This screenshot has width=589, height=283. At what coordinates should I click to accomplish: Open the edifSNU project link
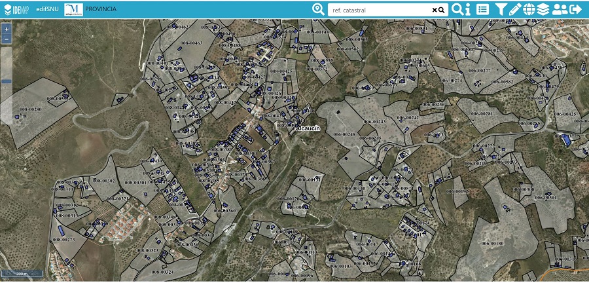tap(47, 9)
